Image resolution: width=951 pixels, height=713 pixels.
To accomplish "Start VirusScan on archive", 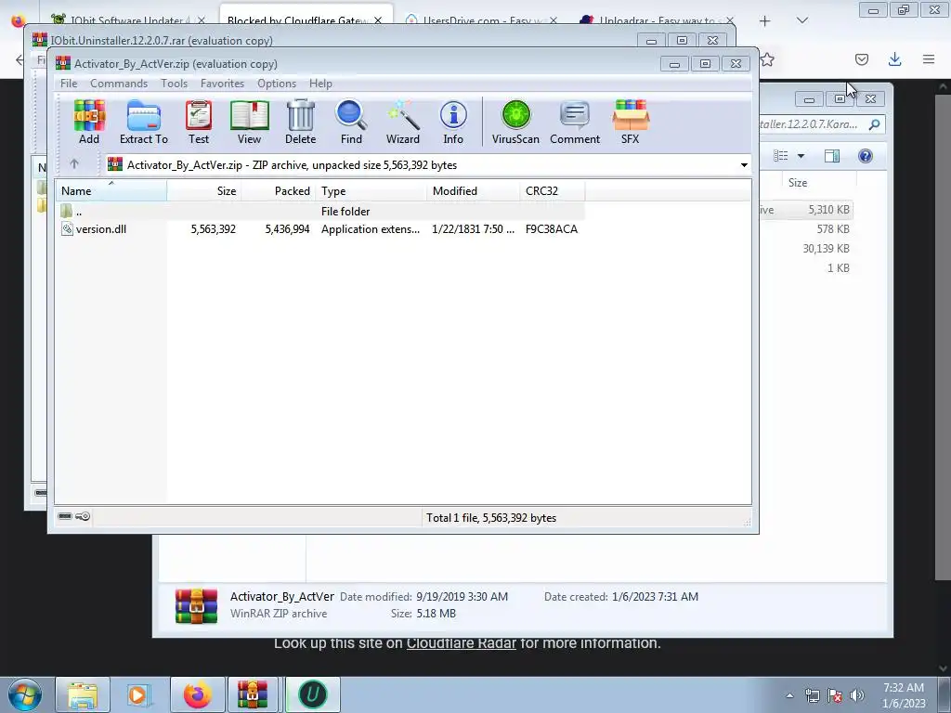I will click(515, 122).
